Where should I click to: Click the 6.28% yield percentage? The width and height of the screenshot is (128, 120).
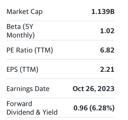pyautogui.click(x=102, y=108)
